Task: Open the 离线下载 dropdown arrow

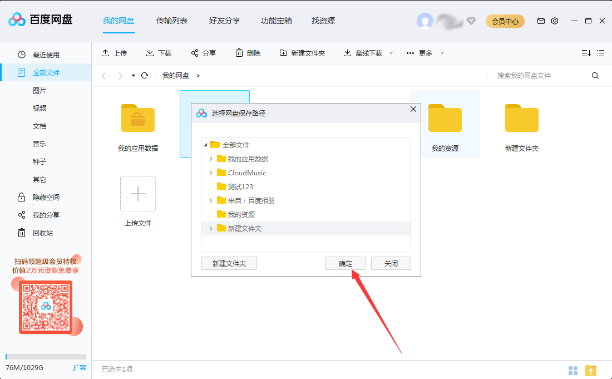Action: (x=391, y=53)
